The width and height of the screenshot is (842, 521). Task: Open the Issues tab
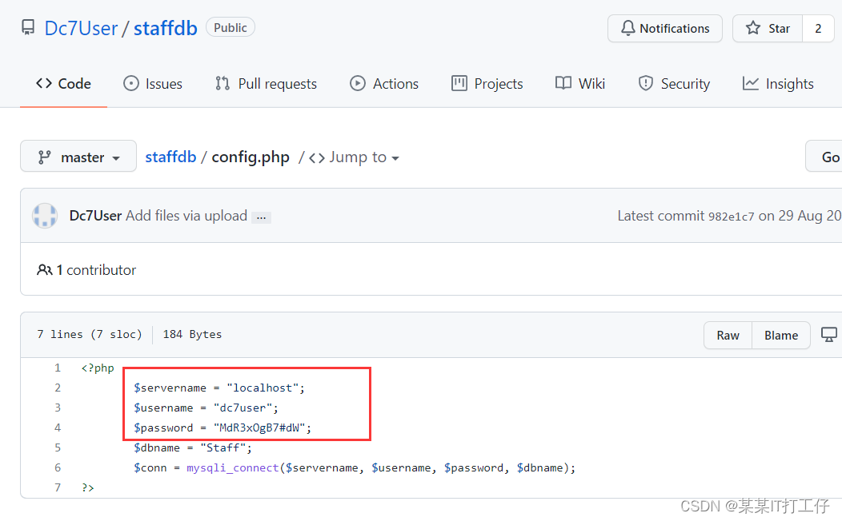(153, 84)
